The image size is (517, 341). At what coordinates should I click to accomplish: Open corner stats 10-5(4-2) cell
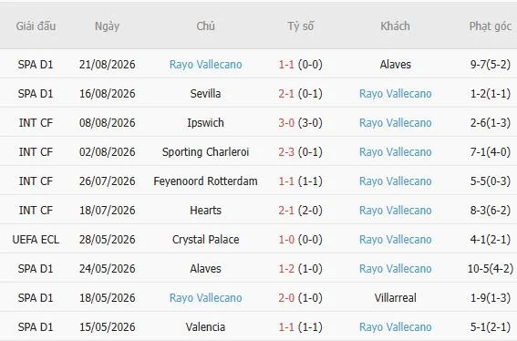491,269
